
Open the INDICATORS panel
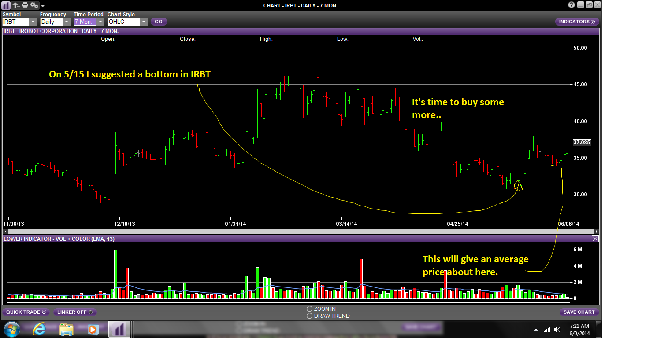[577, 22]
